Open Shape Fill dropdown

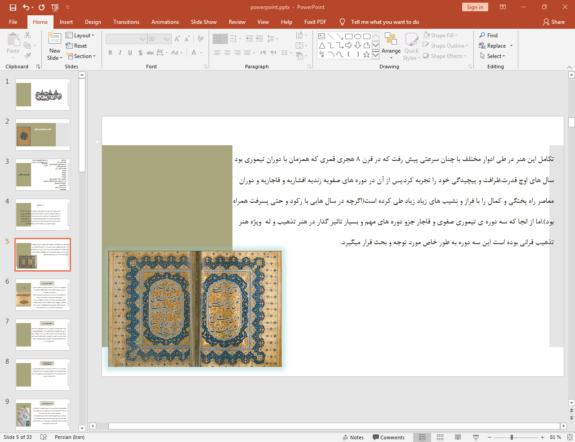[440, 36]
